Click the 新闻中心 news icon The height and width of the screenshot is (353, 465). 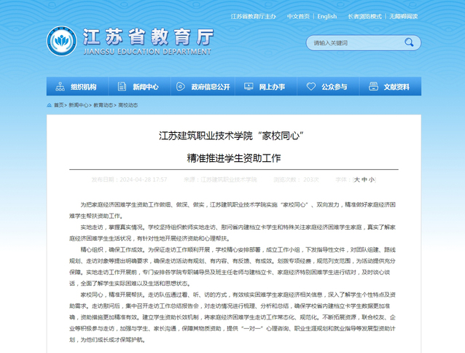click(122, 87)
